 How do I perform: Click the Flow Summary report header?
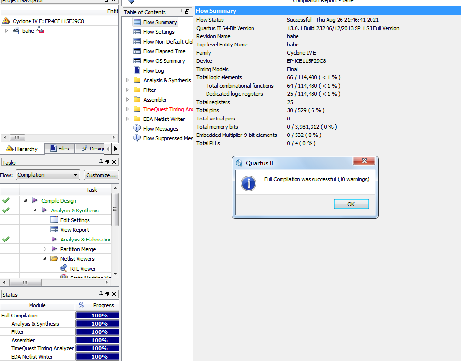[x=328, y=11]
